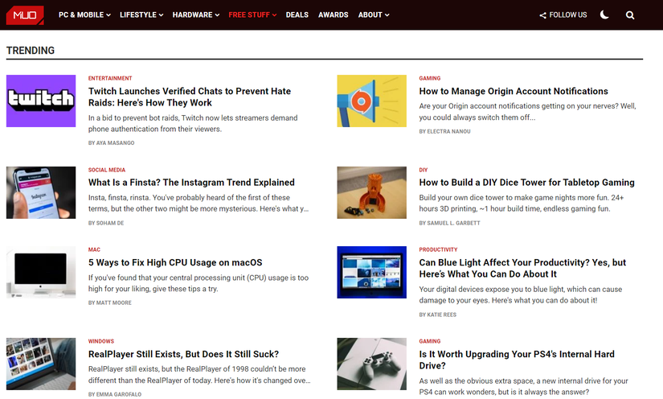Screen dimensions: 663x399
Task: Expand the PC & Mobile dropdown menu
Action: (x=84, y=14)
